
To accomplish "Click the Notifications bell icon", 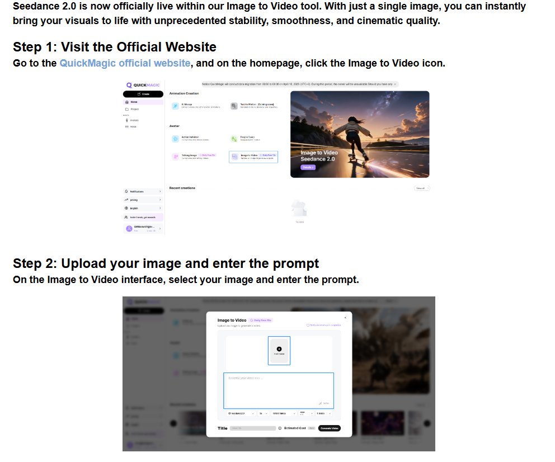I will [x=126, y=191].
